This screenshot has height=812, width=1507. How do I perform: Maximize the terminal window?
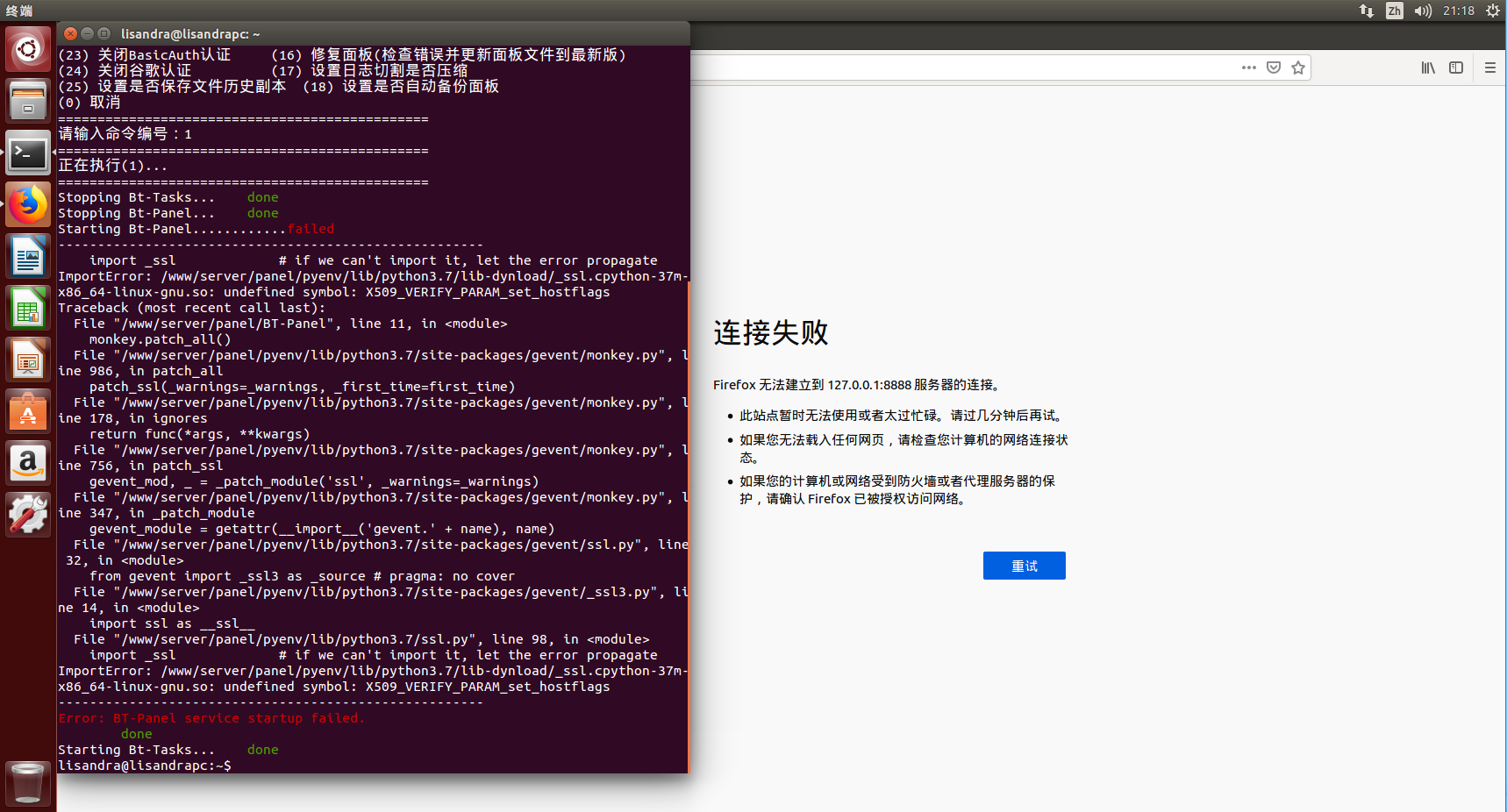click(x=104, y=34)
